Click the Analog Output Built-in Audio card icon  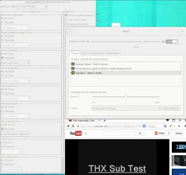[73, 64]
